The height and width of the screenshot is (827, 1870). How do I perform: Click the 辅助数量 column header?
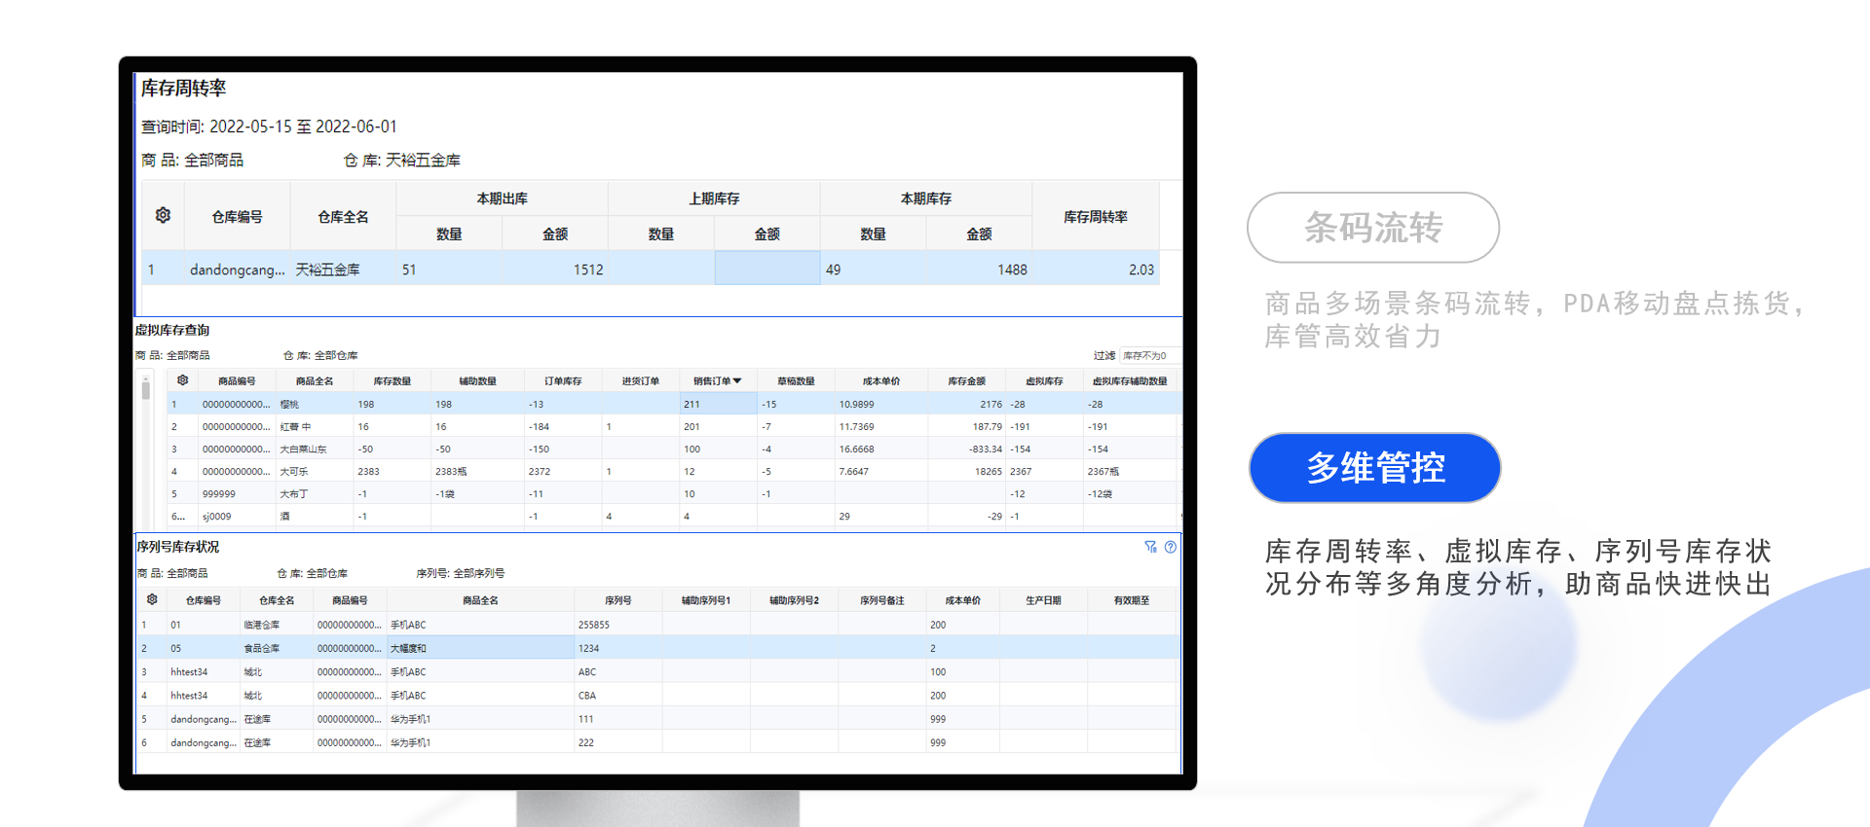click(x=478, y=381)
